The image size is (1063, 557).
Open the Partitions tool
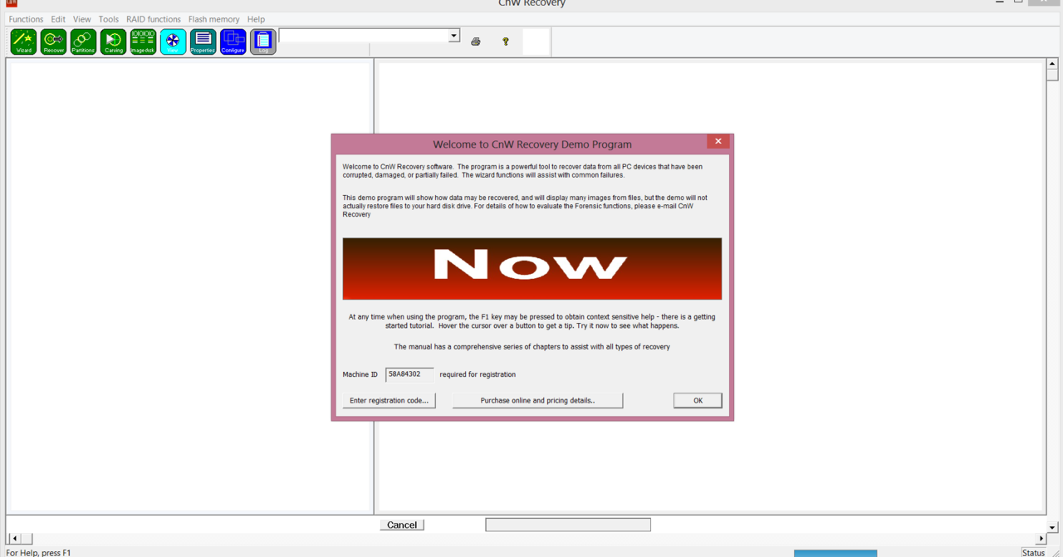[x=83, y=42]
